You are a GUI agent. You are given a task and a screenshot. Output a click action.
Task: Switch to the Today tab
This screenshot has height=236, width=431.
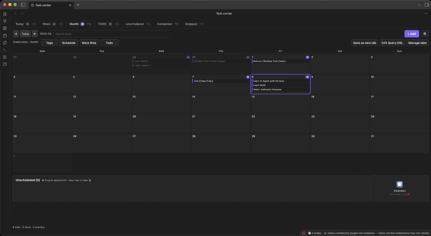point(26,24)
